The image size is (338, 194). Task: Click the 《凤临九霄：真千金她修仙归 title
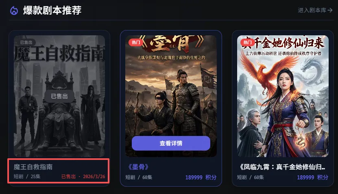click(282, 167)
